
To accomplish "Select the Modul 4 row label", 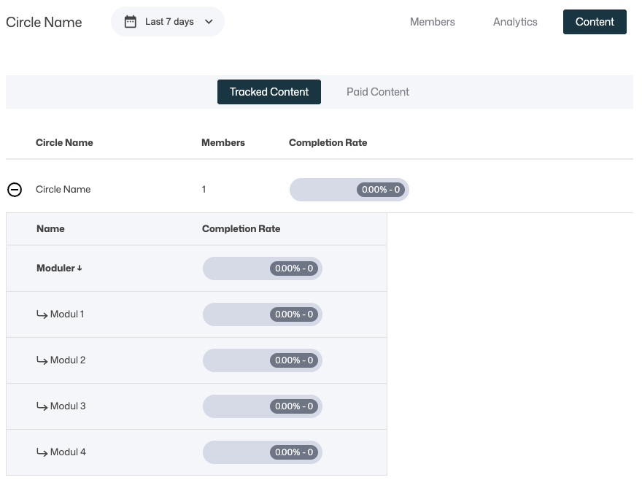I will coord(68,452).
